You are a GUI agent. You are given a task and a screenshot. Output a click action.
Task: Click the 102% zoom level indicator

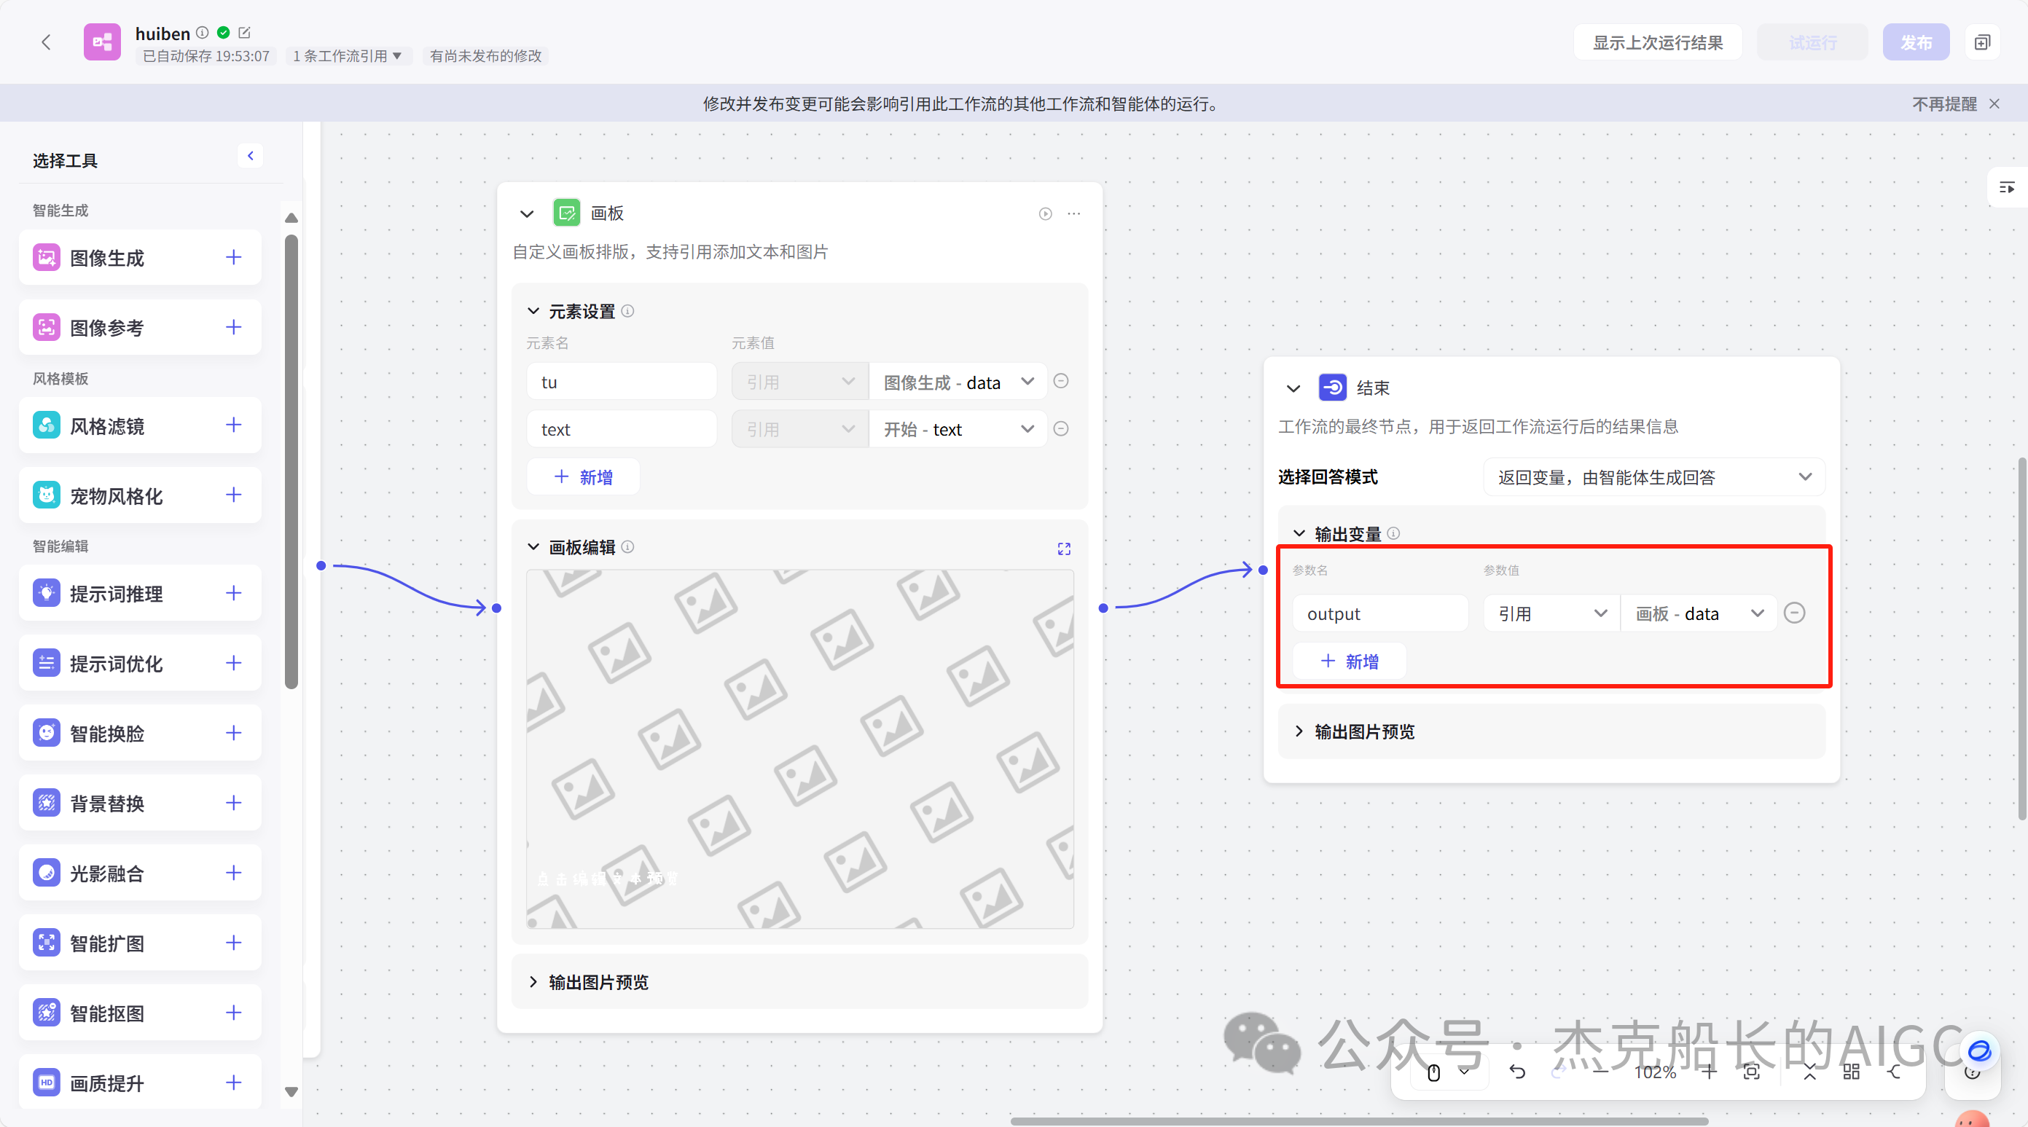click(x=1655, y=1071)
